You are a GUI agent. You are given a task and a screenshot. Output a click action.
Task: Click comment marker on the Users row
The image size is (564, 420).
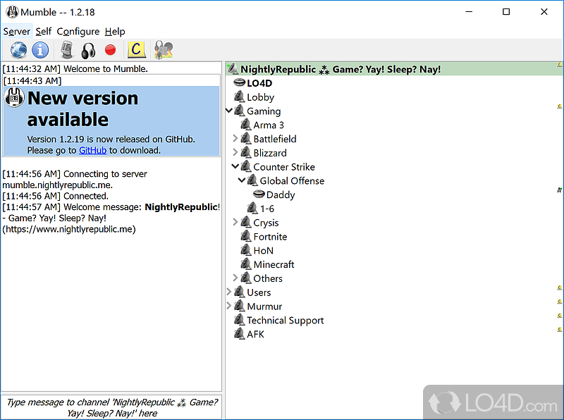[x=560, y=288]
